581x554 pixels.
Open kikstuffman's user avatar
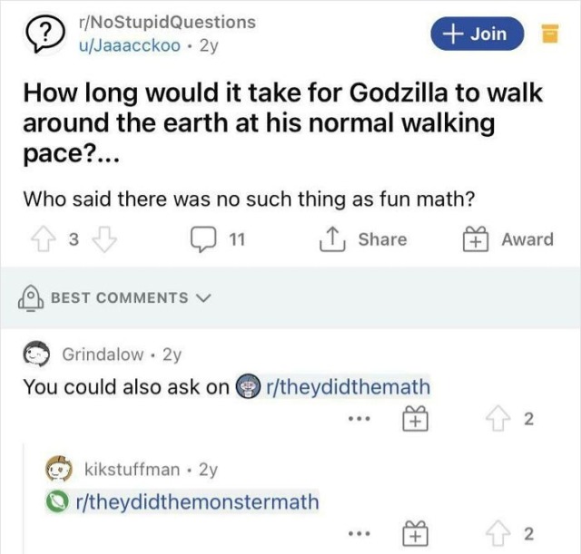[61, 469]
